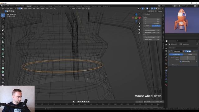Click the timeline play button
This screenshot has width=199, height=112.
(x=84, y=102)
